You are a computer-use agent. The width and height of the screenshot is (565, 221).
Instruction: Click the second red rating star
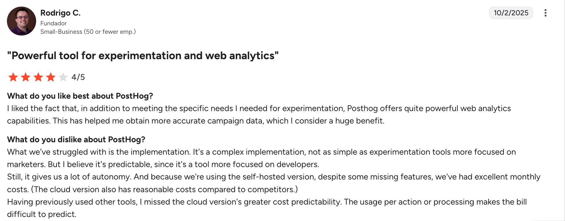[26, 77]
